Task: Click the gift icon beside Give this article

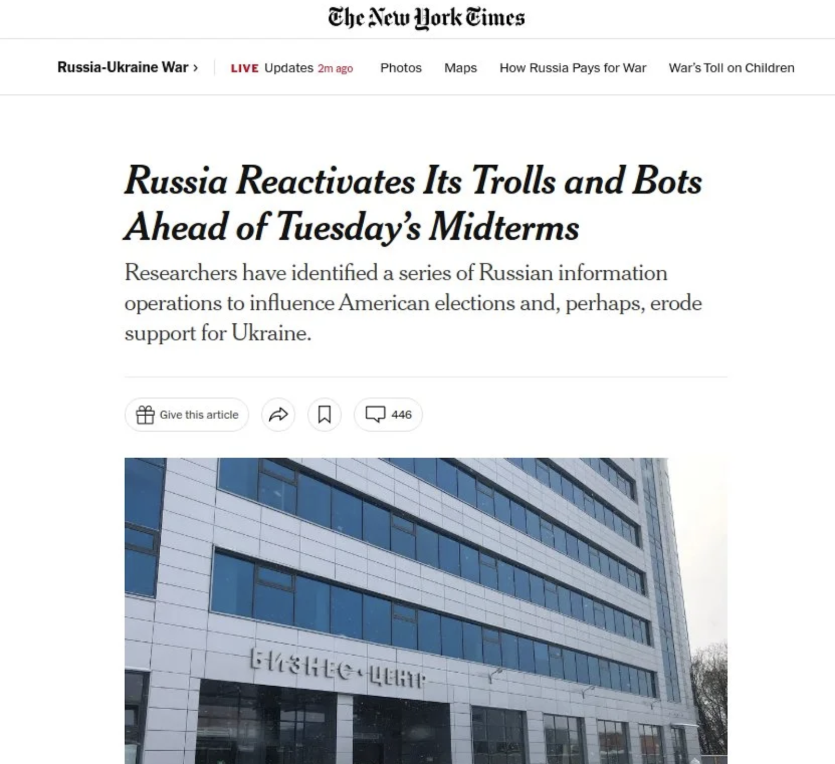Action: point(145,415)
